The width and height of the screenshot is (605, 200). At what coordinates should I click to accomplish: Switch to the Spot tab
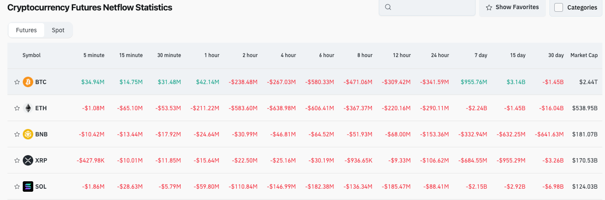coord(58,30)
